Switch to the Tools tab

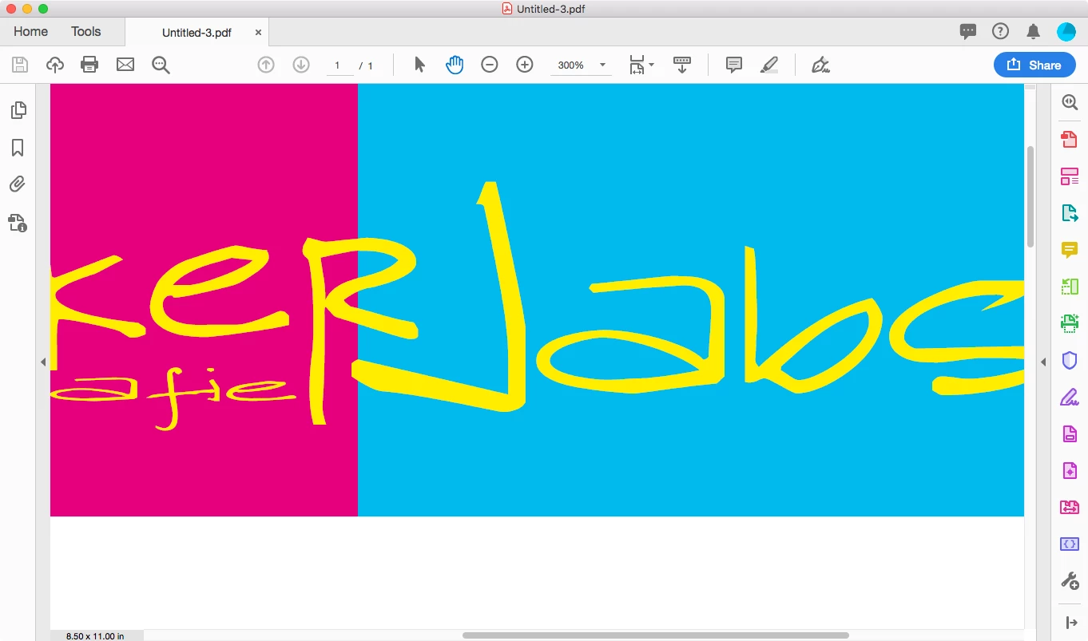[85, 32]
